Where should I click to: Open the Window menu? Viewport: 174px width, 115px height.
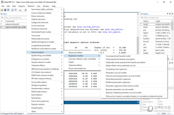pyautogui.click(x=46, y=6)
